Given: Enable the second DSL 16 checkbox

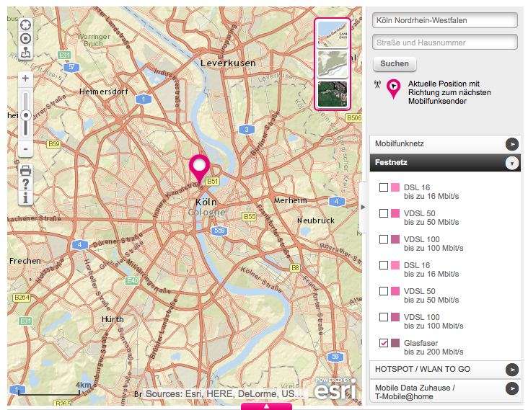Looking at the screenshot, I should click(x=384, y=265).
